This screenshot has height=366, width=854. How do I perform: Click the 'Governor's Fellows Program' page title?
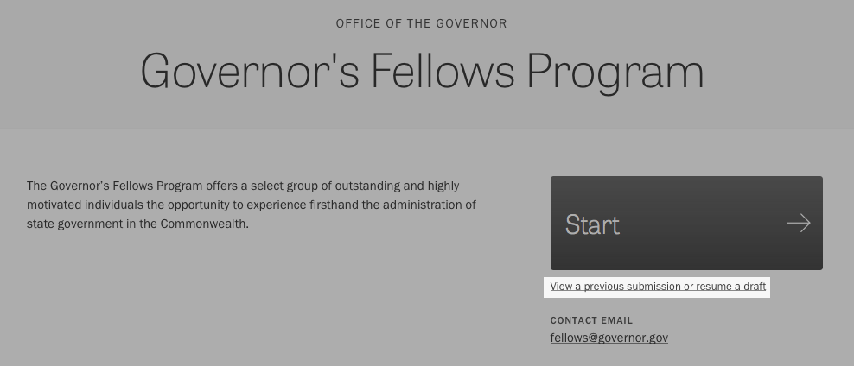tap(422, 72)
